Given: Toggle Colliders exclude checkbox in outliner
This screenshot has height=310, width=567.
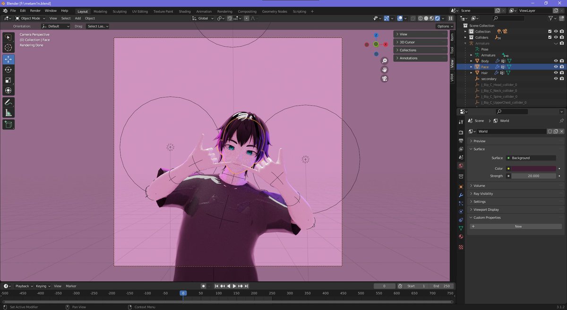Looking at the screenshot, I should (x=550, y=37).
